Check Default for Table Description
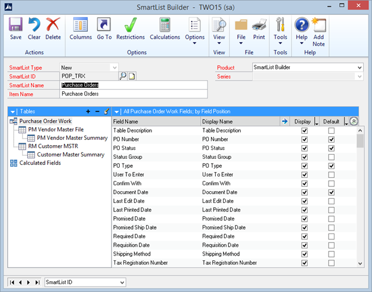The width and height of the screenshot is (372, 292). (331, 131)
